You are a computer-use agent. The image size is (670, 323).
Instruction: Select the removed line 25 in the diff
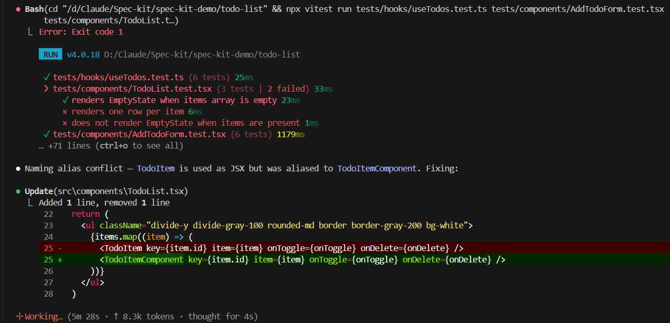[280, 248]
